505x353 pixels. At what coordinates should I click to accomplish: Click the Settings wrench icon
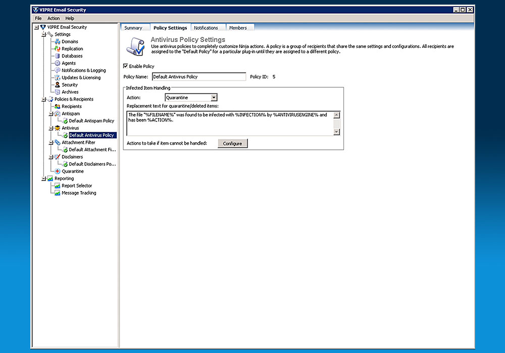coord(50,34)
